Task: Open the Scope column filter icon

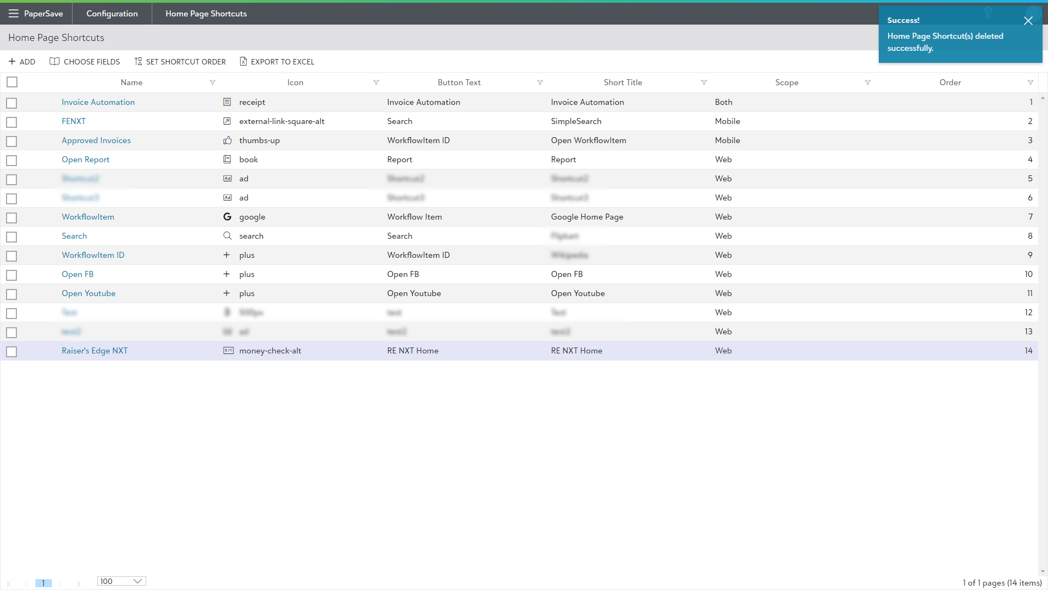Action: click(x=867, y=82)
